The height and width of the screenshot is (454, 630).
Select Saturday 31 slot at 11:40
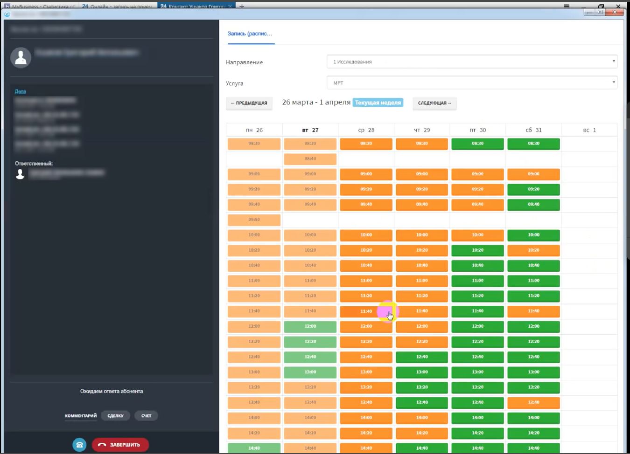coord(533,311)
